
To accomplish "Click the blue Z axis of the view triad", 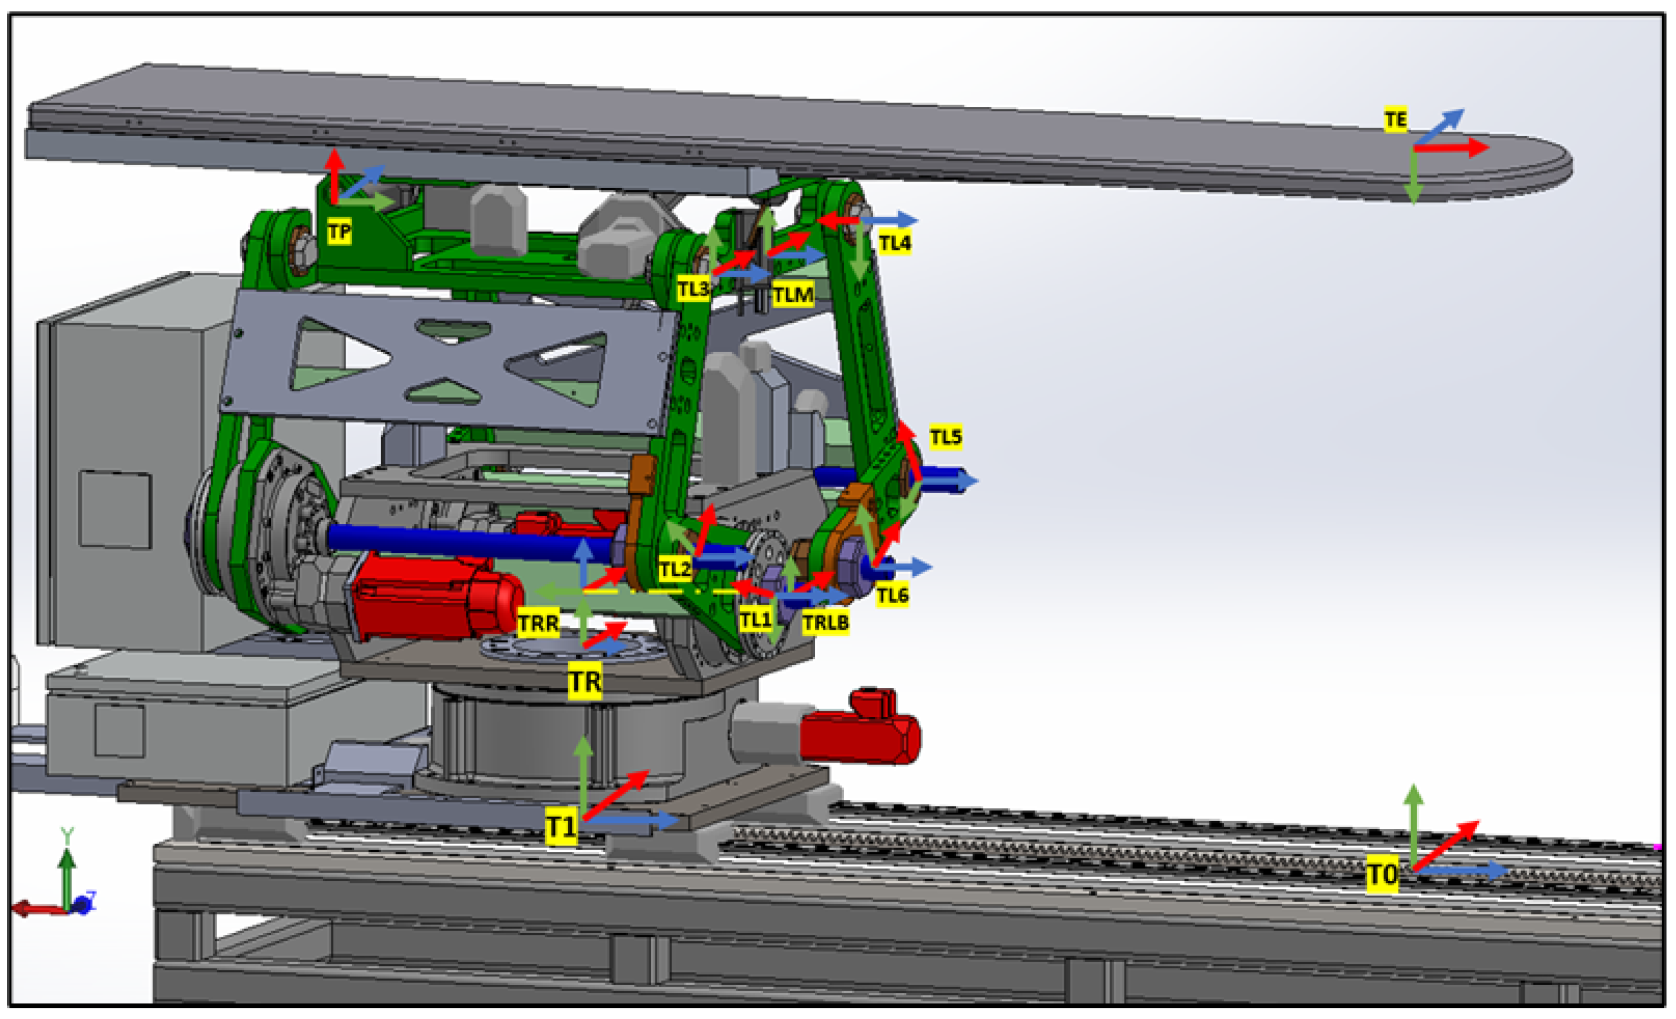I will pyautogui.click(x=83, y=905).
